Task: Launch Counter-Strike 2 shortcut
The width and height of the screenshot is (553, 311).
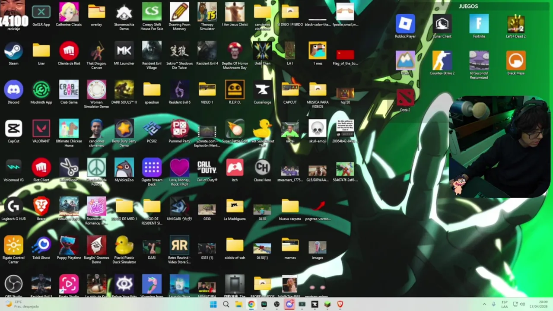Action: [442, 63]
